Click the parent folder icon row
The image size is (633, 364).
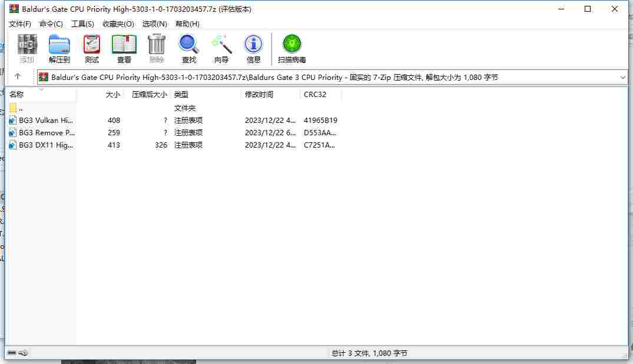(13, 108)
